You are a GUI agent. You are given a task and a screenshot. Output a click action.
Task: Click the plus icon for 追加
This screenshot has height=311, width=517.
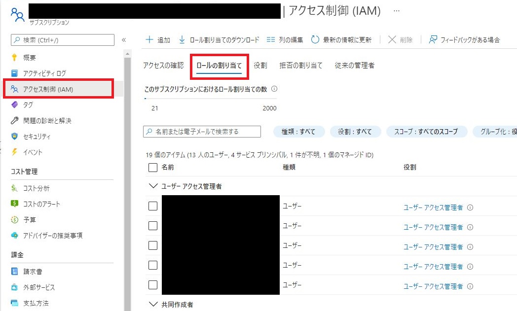click(149, 39)
